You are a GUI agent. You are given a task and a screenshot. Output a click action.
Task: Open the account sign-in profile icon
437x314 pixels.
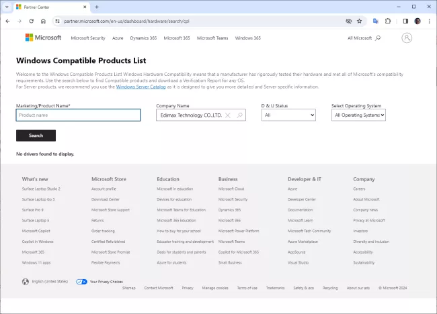[x=407, y=38]
